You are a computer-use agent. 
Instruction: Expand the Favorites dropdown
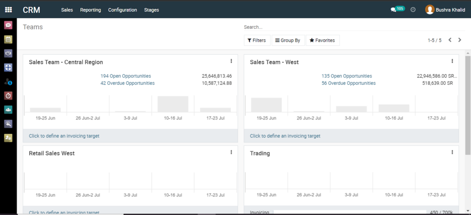pos(322,41)
